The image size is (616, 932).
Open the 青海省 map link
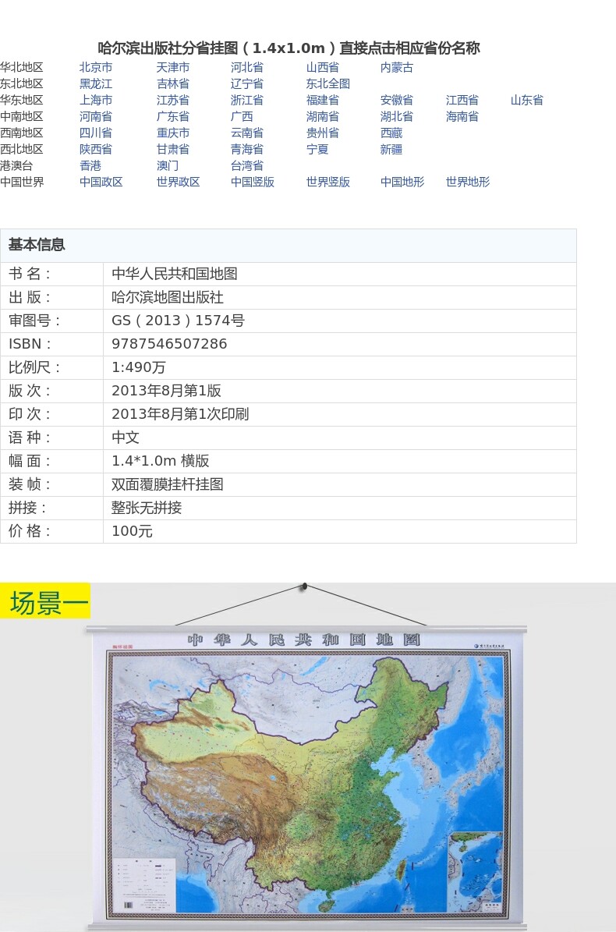[247, 149]
